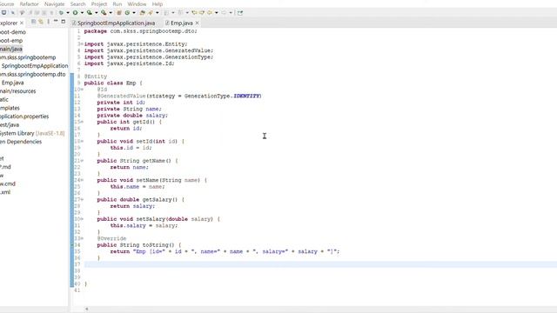
Task: Click the External Tools run icon
Action: (104, 13)
